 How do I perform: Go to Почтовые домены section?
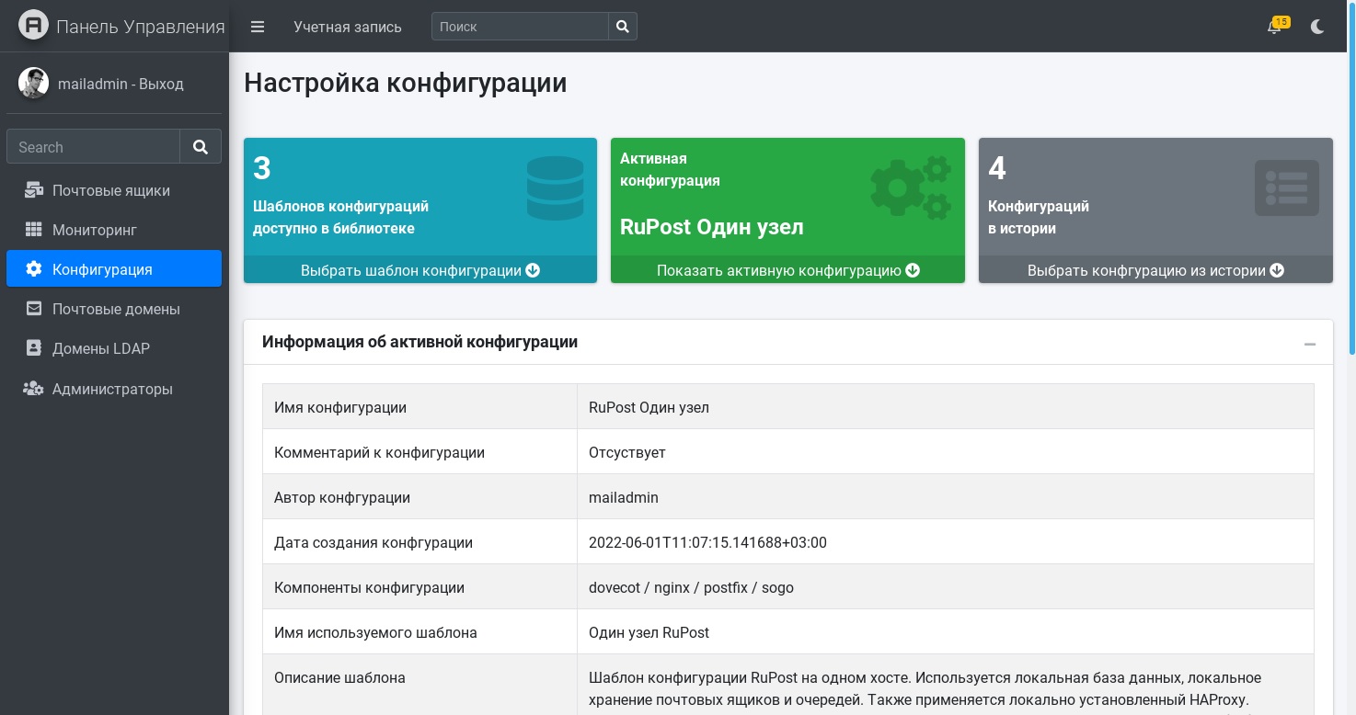[x=116, y=309]
